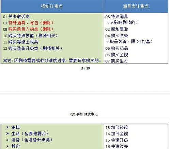
Task: Click the note (不影响剧情的)
Action: pos(122,22)
